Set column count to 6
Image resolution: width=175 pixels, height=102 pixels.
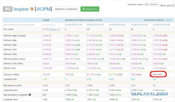click(168, 20)
